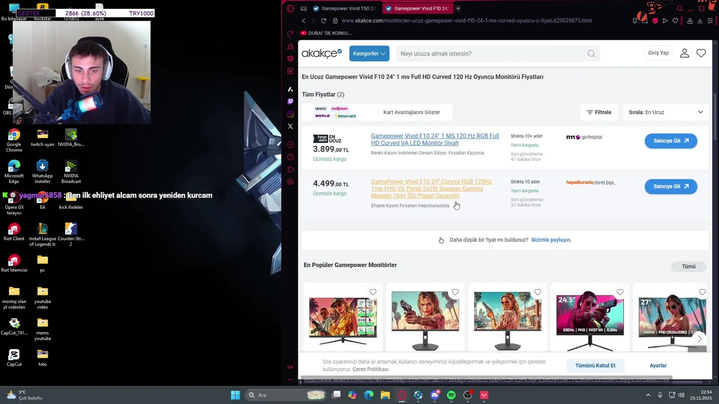Select WhatsApp Installer desktop icon
Image resolution: width=719 pixels, height=404 pixels.
(x=42, y=172)
